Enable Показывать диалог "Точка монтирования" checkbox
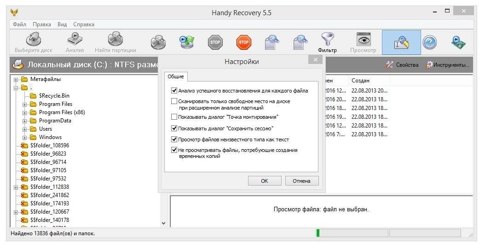Image resolution: width=485 pixels, height=250 pixels. pyautogui.click(x=174, y=117)
